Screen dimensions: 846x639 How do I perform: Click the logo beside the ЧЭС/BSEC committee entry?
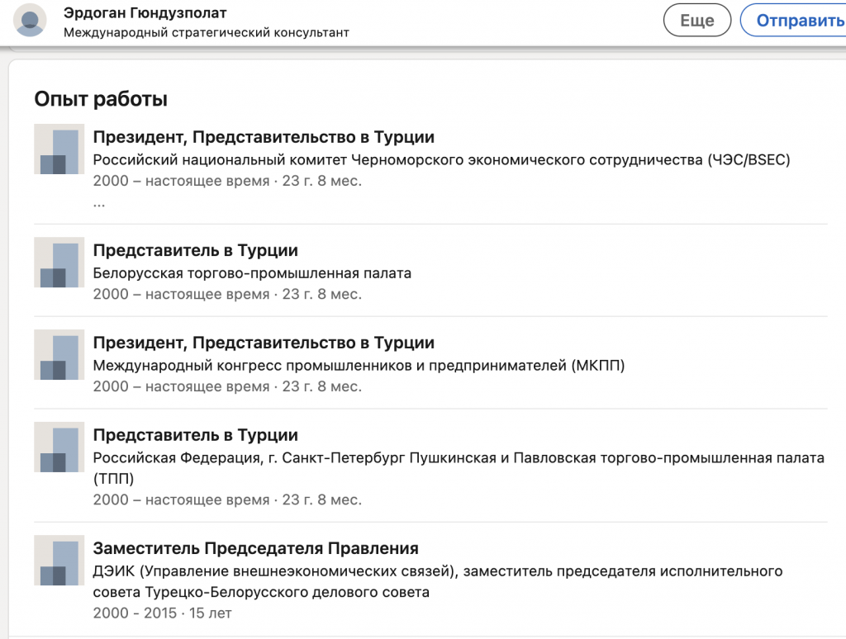pos(59,149)
